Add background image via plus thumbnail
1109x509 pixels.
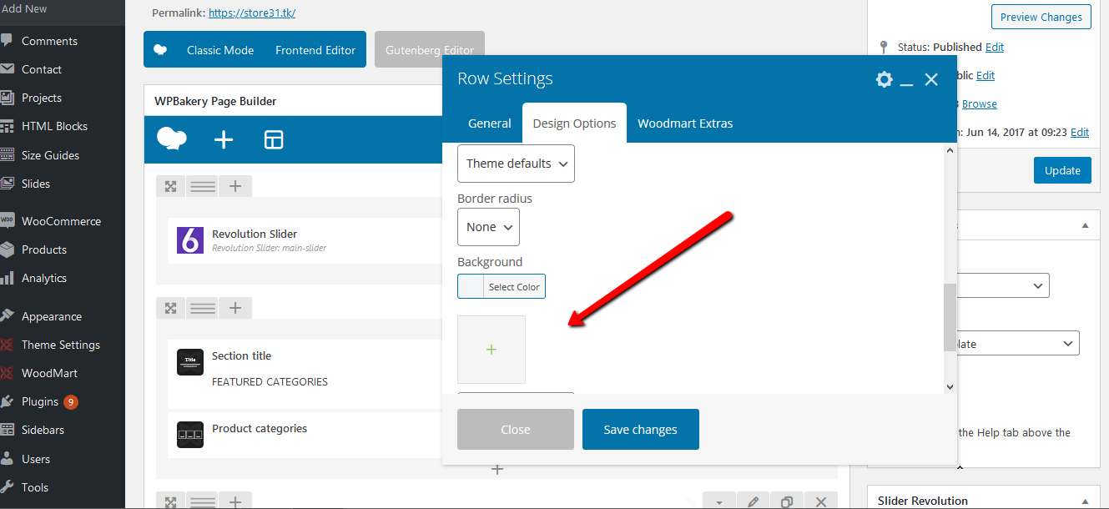tap(491, 350)
